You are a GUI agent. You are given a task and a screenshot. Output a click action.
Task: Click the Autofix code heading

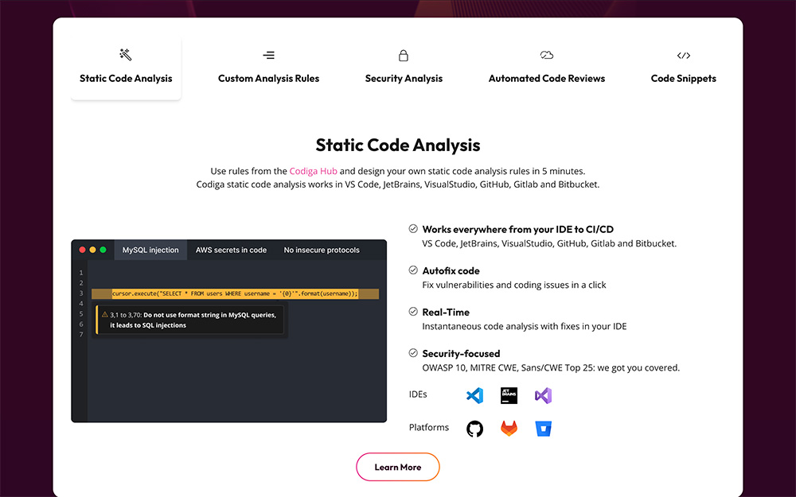[451, 271]
